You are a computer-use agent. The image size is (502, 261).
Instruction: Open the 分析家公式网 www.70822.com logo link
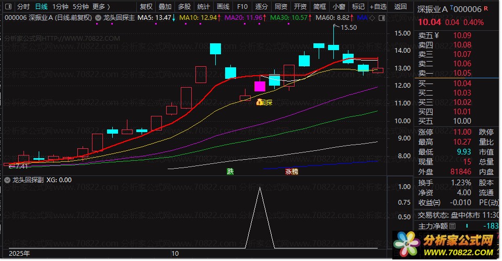tap(443, 245)
